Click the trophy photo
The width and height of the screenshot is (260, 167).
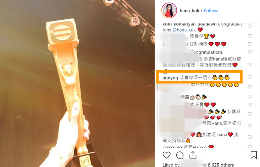(77, 83)
